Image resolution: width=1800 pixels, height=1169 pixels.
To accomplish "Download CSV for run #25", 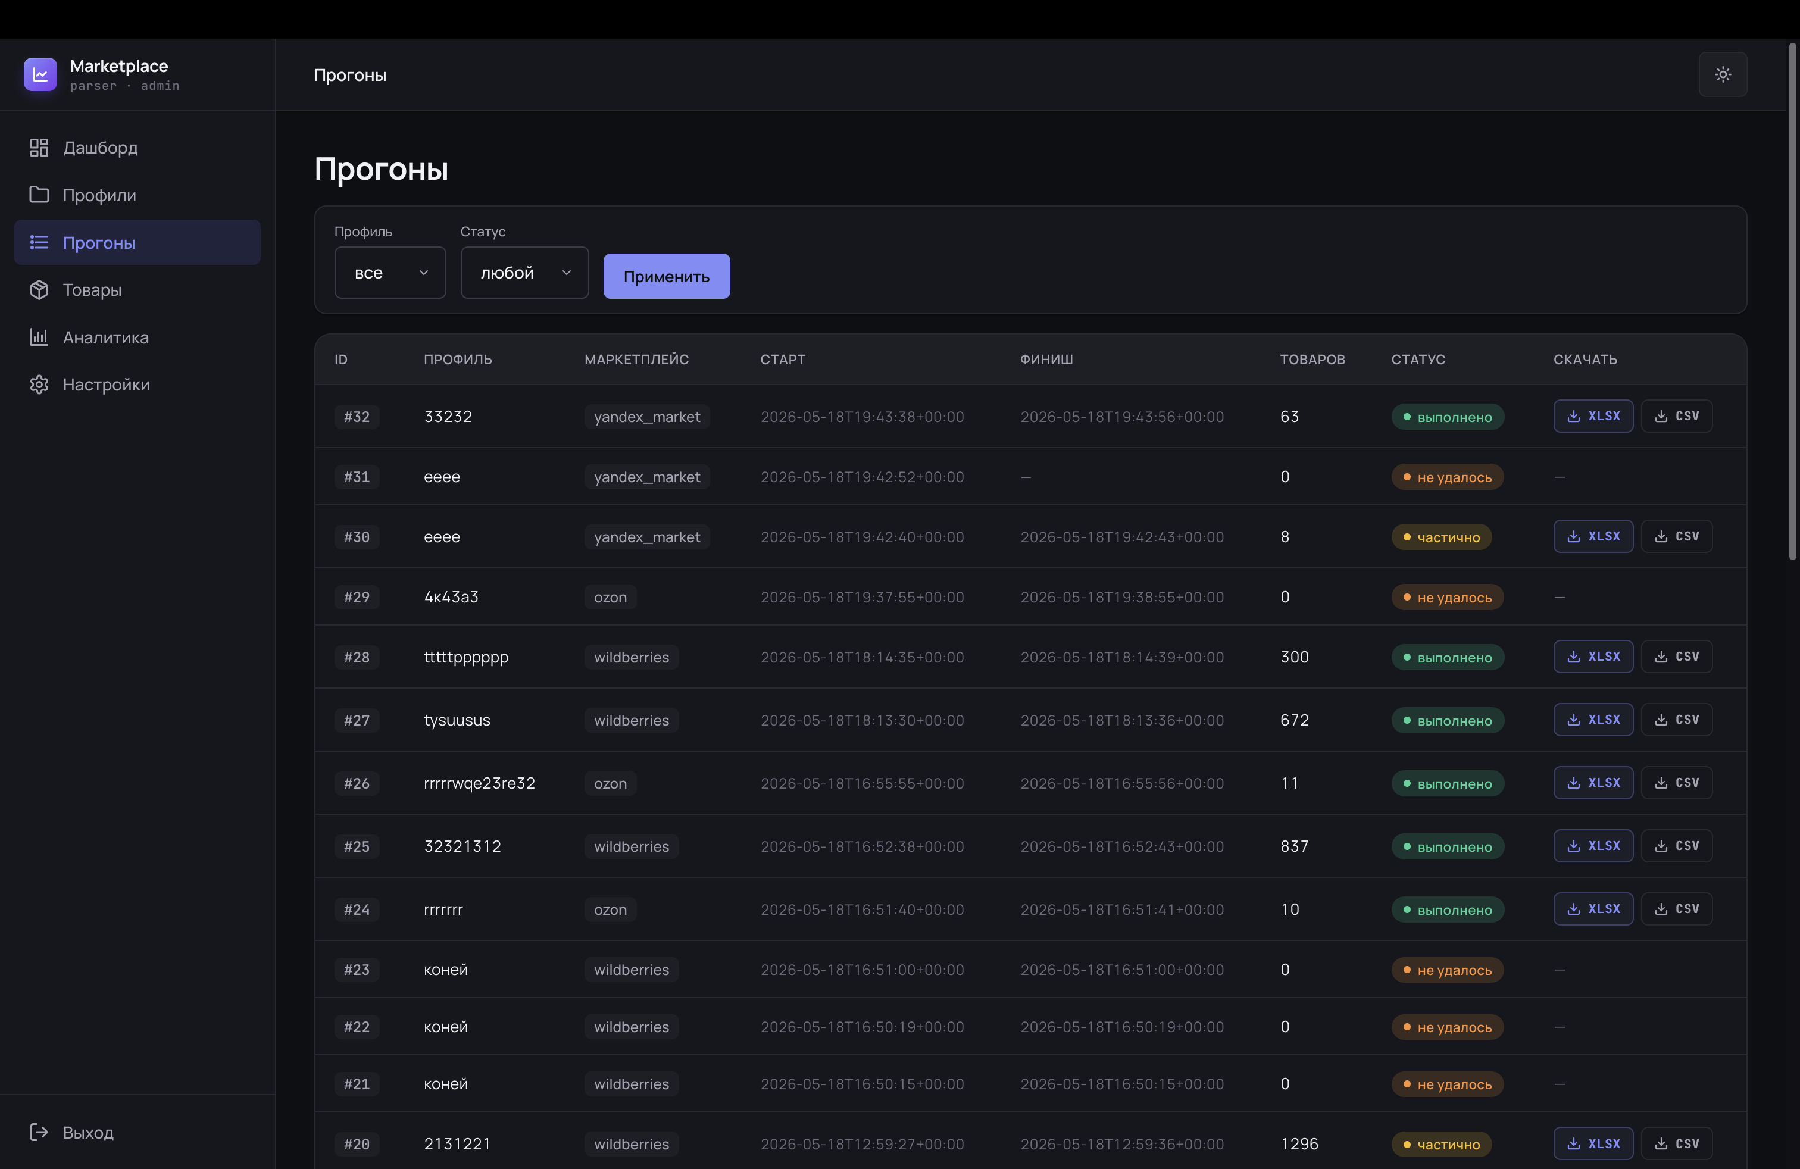I will pos(1676,845).
